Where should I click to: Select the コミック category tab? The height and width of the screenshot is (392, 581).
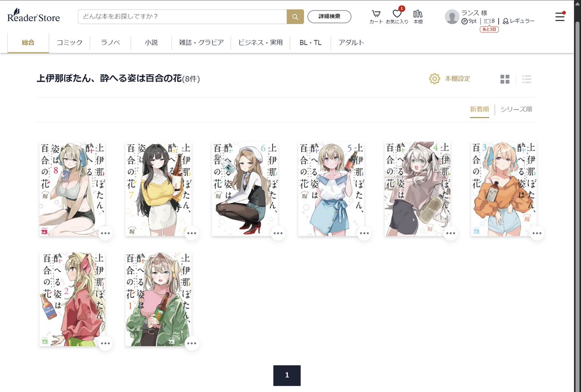coord(70,43)
